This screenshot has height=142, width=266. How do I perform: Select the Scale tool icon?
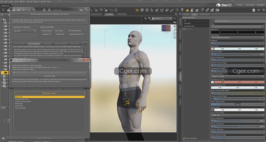(172, 10)
